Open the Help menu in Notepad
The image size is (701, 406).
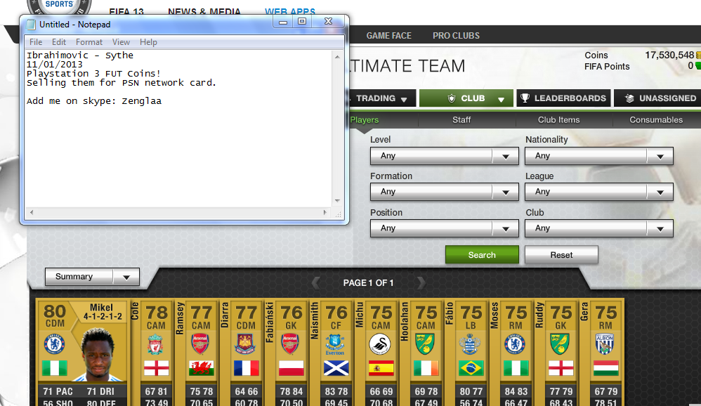pyautogui.click(x=148, y=42)
